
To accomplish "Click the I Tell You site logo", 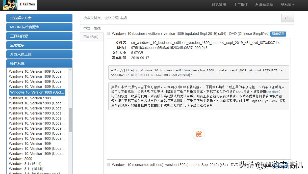I will click(x=20, y=5).
